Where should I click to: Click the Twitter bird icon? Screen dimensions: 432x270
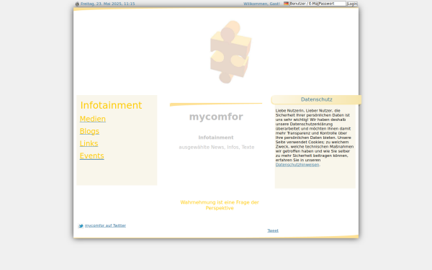81,226
